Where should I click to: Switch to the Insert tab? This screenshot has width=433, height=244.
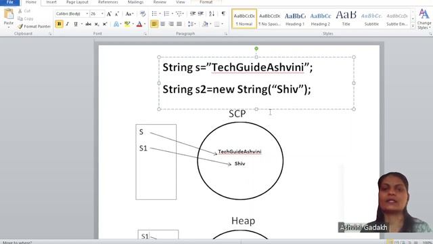(x=51, y=2)
